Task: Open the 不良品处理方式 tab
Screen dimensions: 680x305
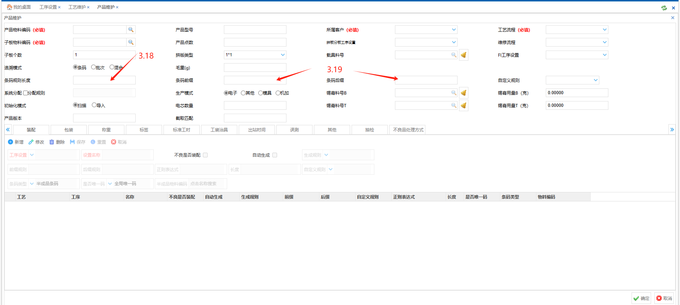Action: pos(408,130)
